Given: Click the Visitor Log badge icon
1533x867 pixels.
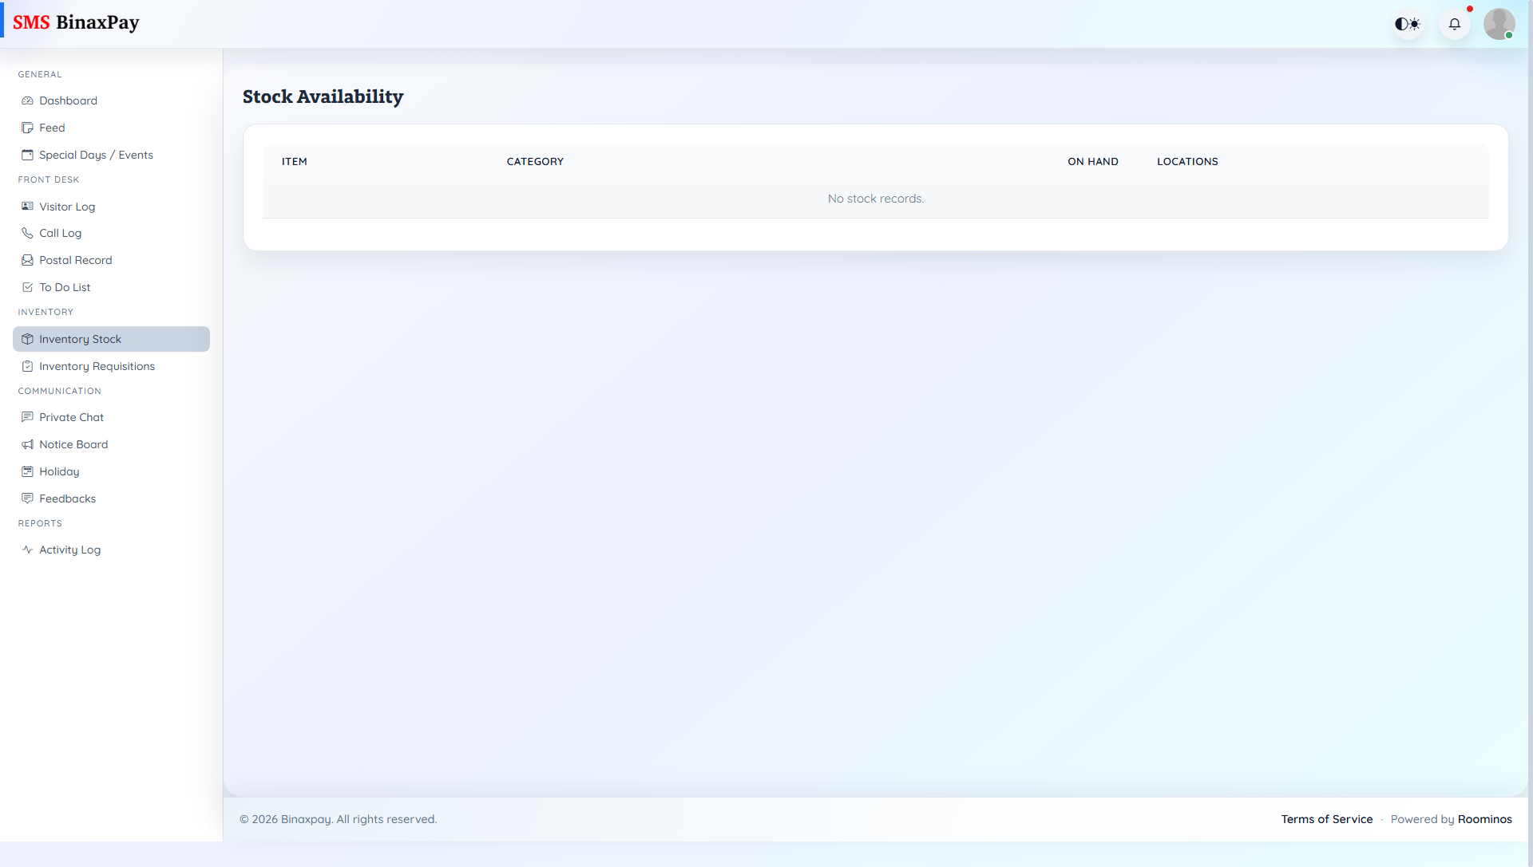Looking at the screenshot, I should coord(27,207).
